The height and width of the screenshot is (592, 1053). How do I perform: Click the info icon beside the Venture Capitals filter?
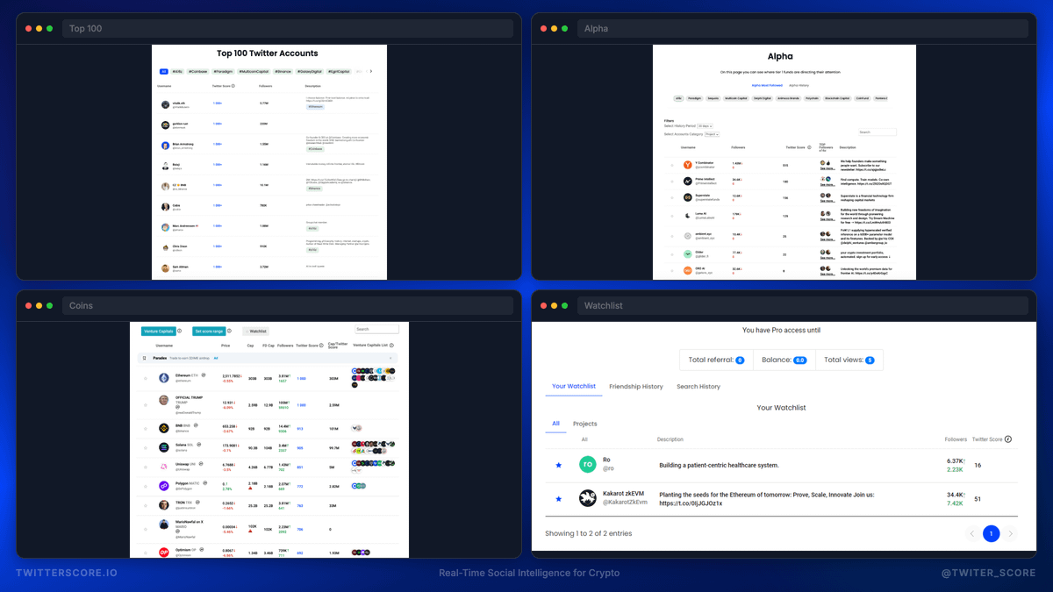coord(178,332)
